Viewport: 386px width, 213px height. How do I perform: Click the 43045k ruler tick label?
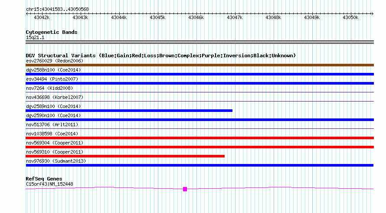click(x=157, y=17)
